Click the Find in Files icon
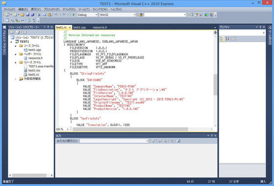This screenshot has width=274, height=186. pyautogui.click(x=140, y=15)
